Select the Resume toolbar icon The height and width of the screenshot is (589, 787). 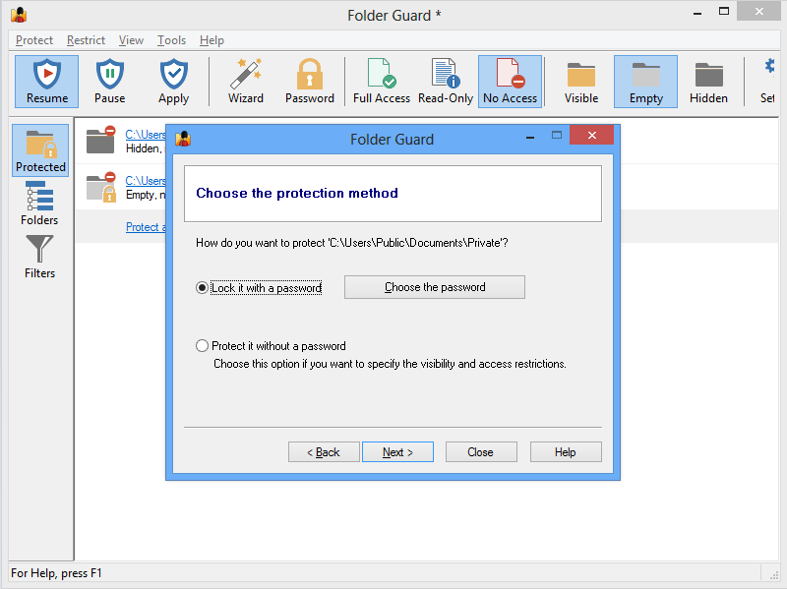pos(46,81)
